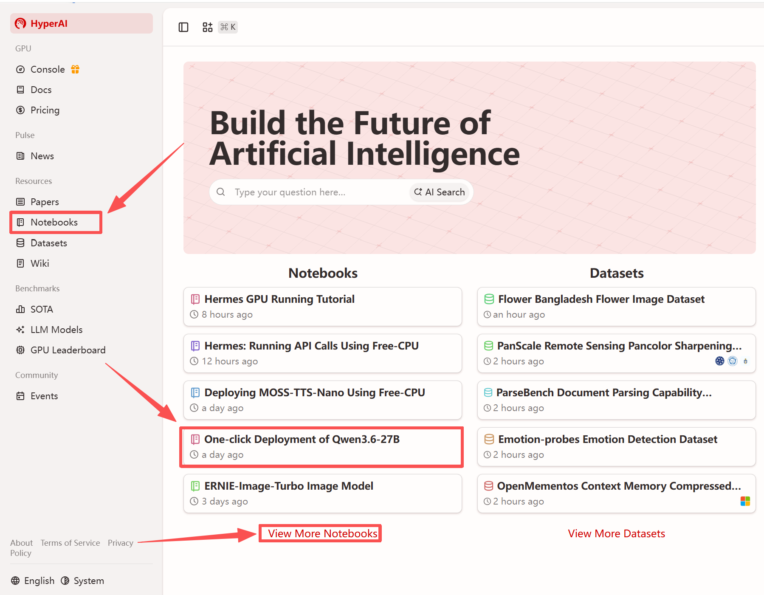
Task: Click the gift icon beside Console
Action: (x=75, y=69)
